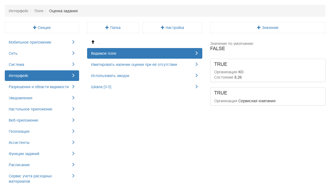Open the Система section
330x189 pixels.
pyautogui.click(x=16, y=65)
